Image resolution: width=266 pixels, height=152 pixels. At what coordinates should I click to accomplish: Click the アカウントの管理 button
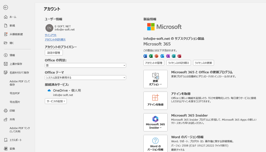[154, 63]
